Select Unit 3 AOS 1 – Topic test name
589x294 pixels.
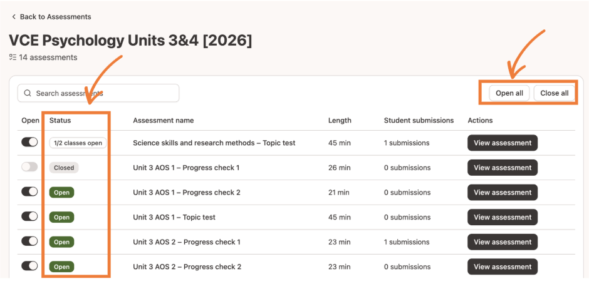pos(174,217)
